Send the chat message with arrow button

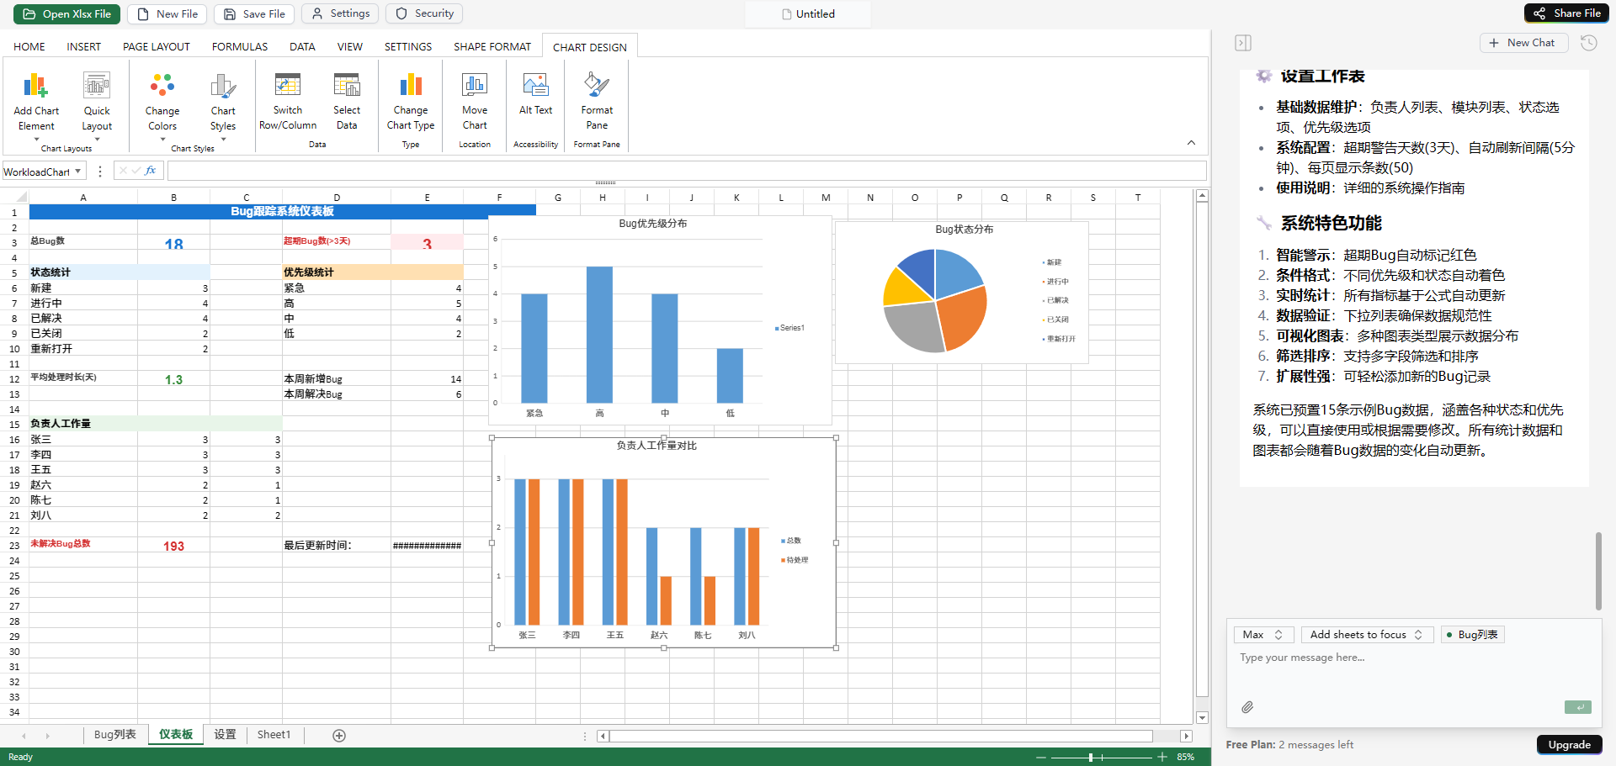[1578, 707]
